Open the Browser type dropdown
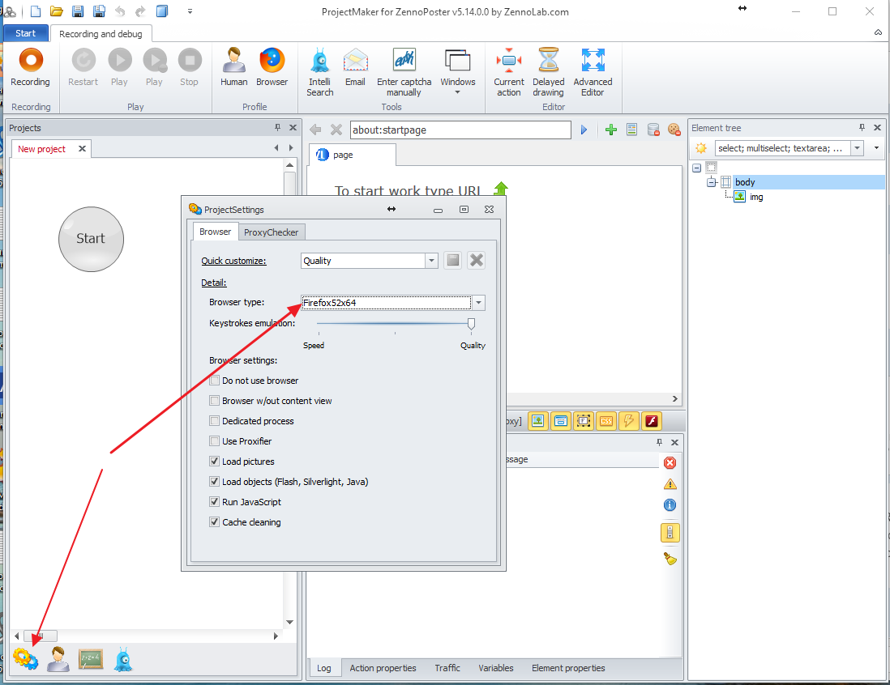 coord(479,303)
